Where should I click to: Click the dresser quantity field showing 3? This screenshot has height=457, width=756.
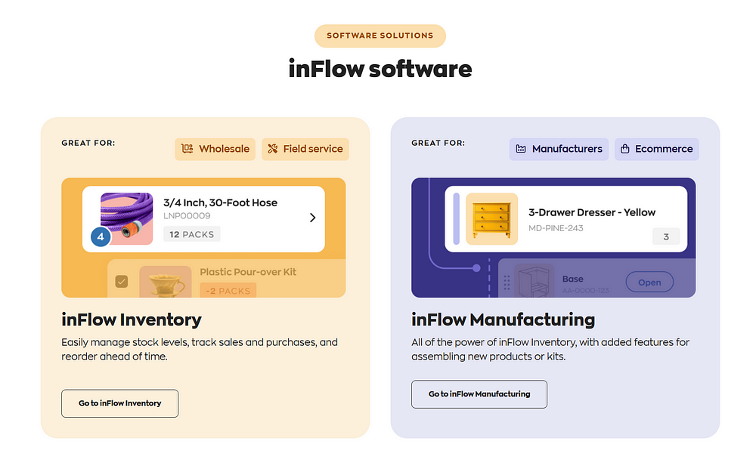[666, 236]
